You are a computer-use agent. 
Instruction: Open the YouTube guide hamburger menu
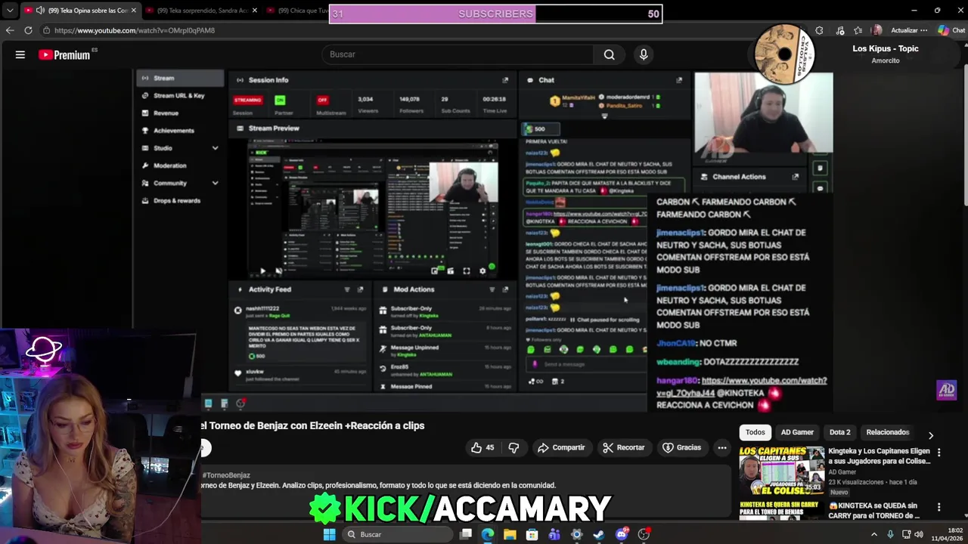tap(20, 54)
